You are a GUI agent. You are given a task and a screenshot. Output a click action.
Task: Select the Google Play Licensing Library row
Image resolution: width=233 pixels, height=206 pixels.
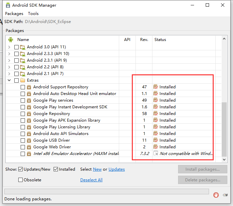point(114,127)
